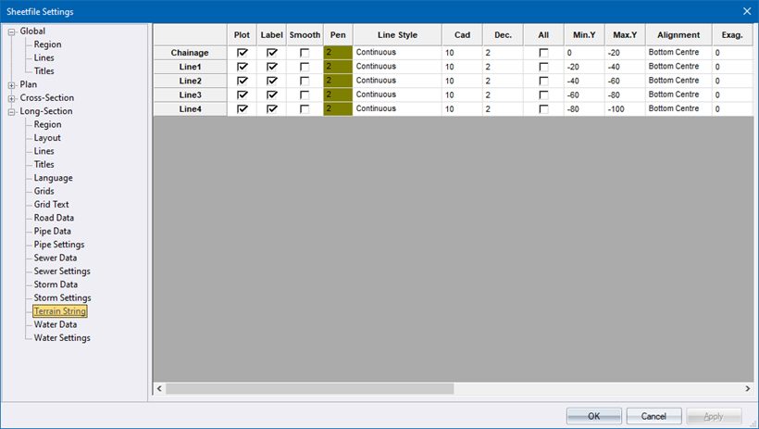The height and width of the screenshot is (429, 759).
Task: Expand the Cross-Section tree node
Action: (x=12, y=98)
